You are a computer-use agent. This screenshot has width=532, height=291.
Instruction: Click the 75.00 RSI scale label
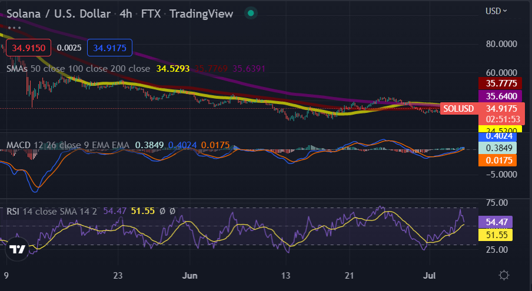(x=497, y=203)
